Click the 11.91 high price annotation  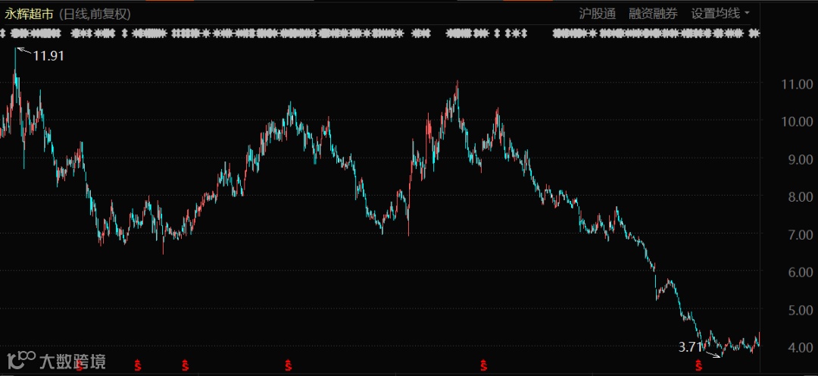tap(48, 56)
